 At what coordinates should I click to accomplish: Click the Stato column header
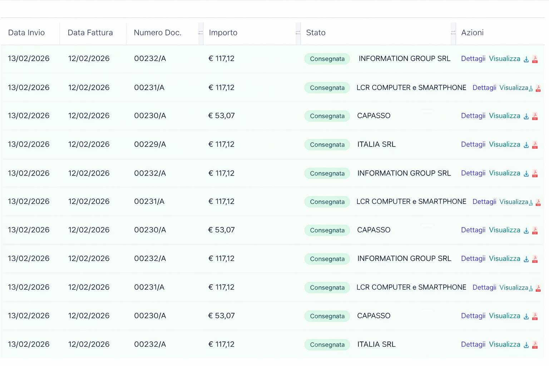coord(316,33)
